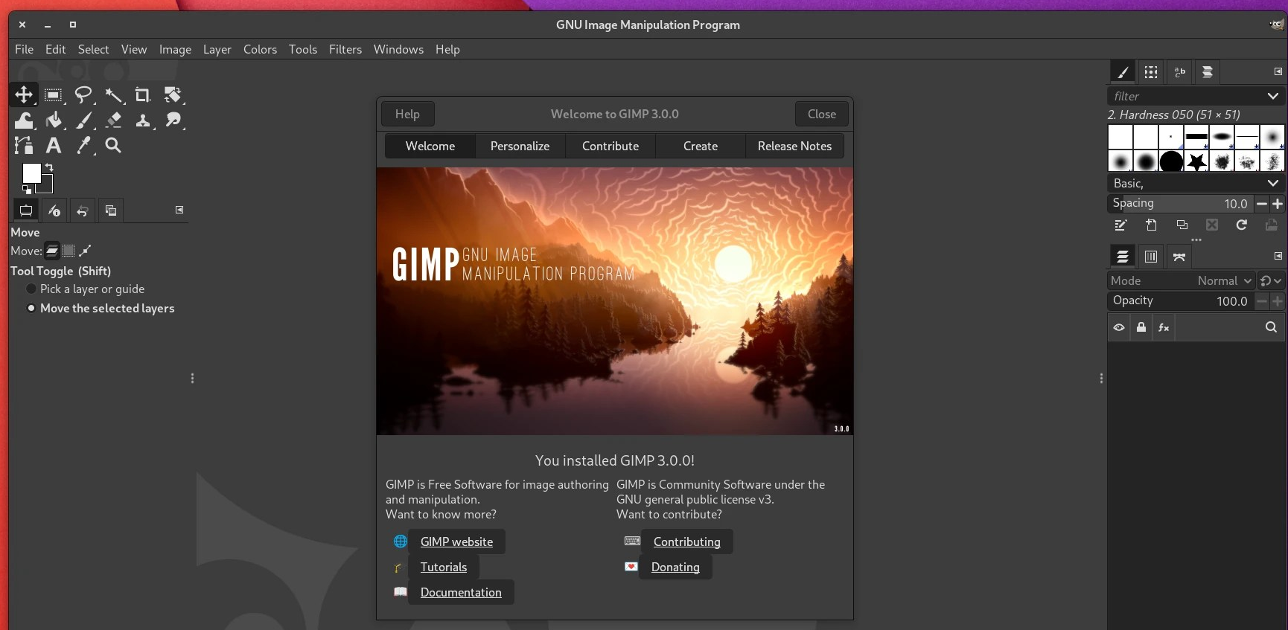Open the GIMP website link
This screenshot has height=630, width=1288.
point(456,541)
